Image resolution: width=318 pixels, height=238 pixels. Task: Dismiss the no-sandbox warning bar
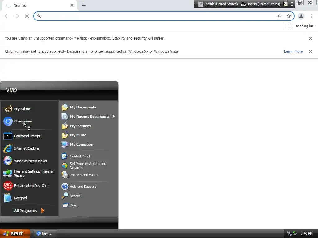click(311, 38)
